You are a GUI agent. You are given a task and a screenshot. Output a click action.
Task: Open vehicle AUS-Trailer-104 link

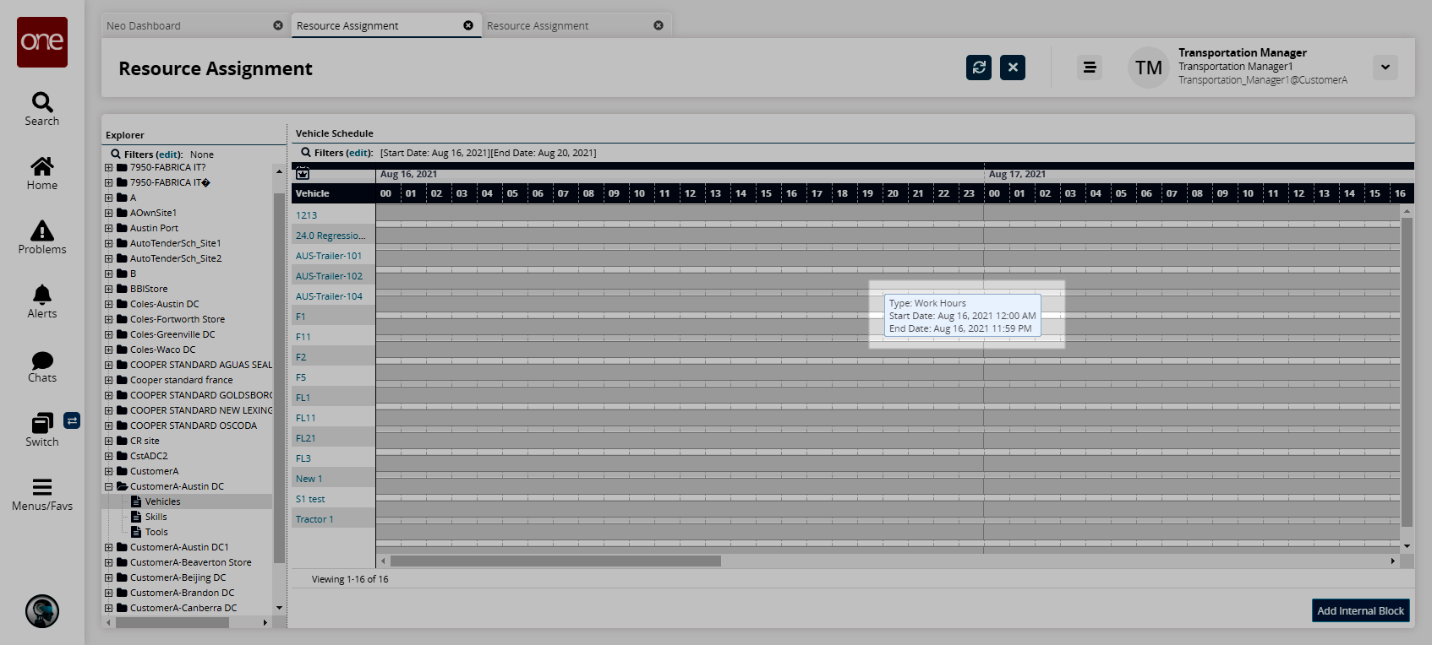tap(329, 296)
